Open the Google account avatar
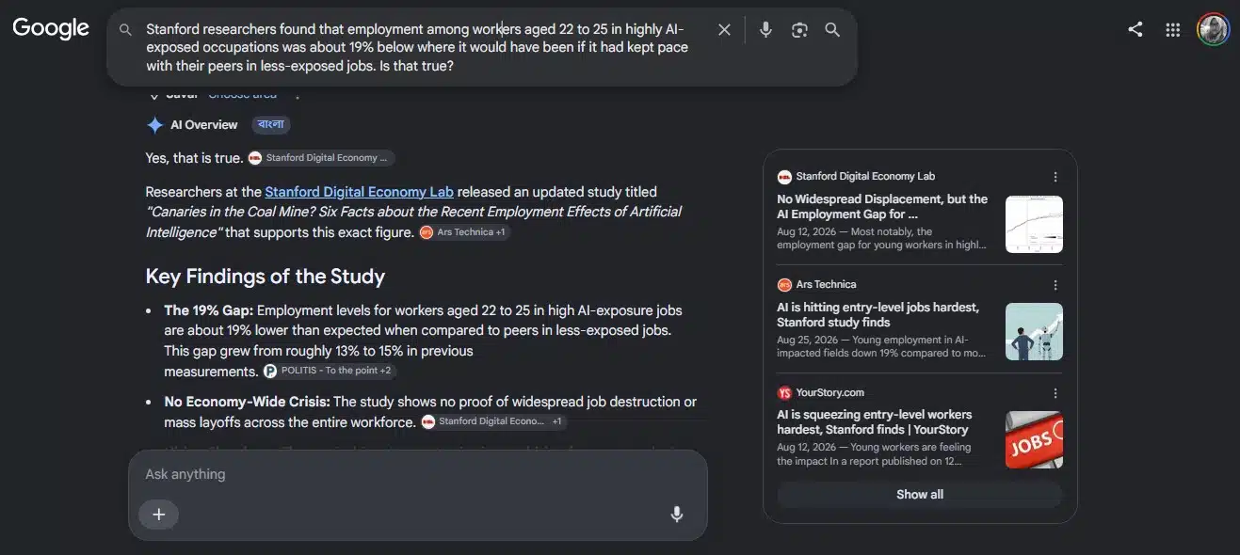 pyautogui.click(x=1213, y=29)
